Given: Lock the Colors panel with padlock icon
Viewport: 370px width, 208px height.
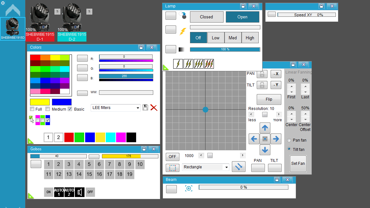Looking at the screenshot, I should pos(141,47).
